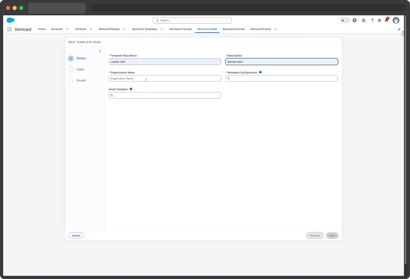The height and width of the screenshot is (279, 410).
Task: Collapse the steps sidebar with chevron
Action: point(100,51)
